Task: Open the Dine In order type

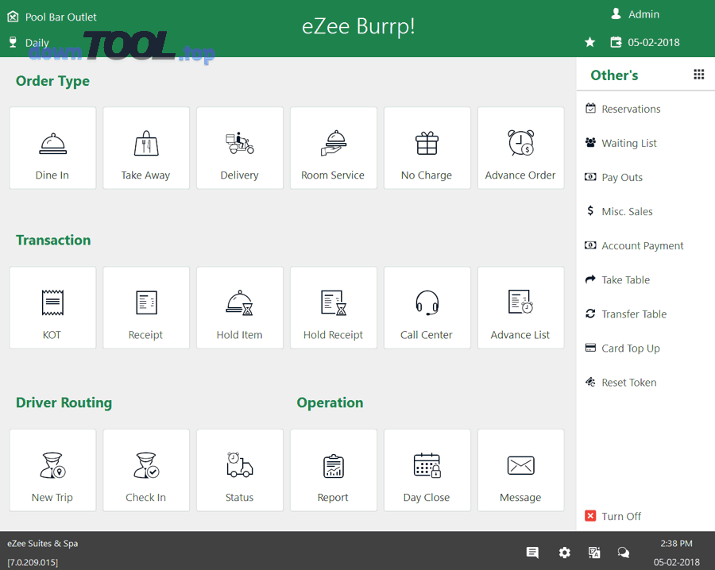Action: [52, 148]
